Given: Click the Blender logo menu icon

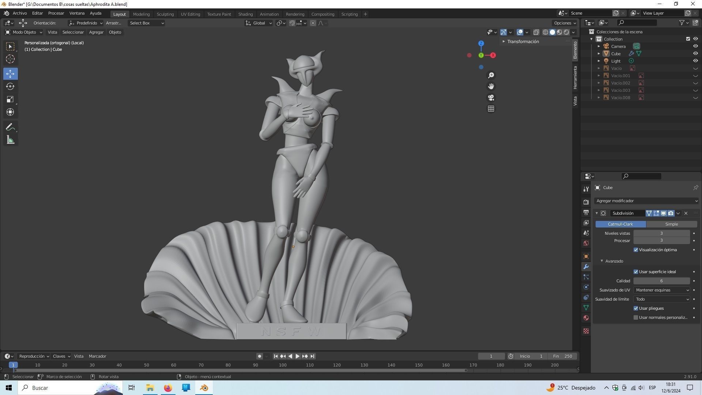Looking at the screenshot, I should (x=6, y=14).
